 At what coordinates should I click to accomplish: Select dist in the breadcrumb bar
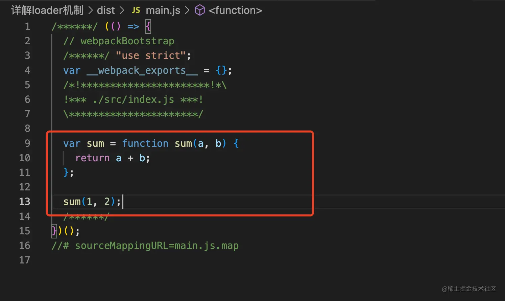(105, 10)
